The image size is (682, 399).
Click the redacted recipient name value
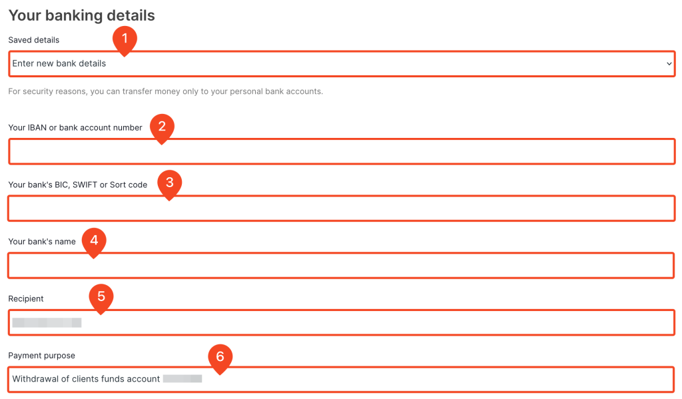pos(45,322)
